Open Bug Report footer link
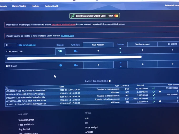The width and height of the screenshot is (179, 134). (x=24, y=129)
